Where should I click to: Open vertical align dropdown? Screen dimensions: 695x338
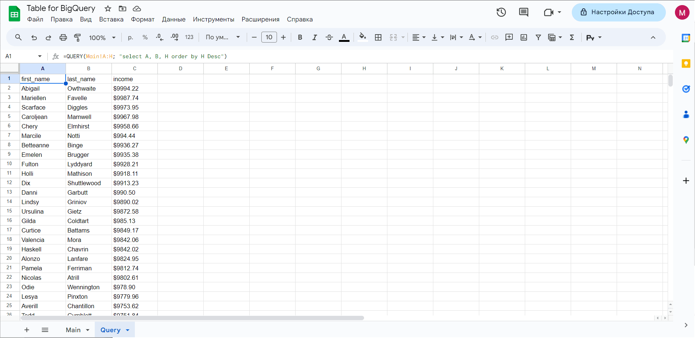438,37
